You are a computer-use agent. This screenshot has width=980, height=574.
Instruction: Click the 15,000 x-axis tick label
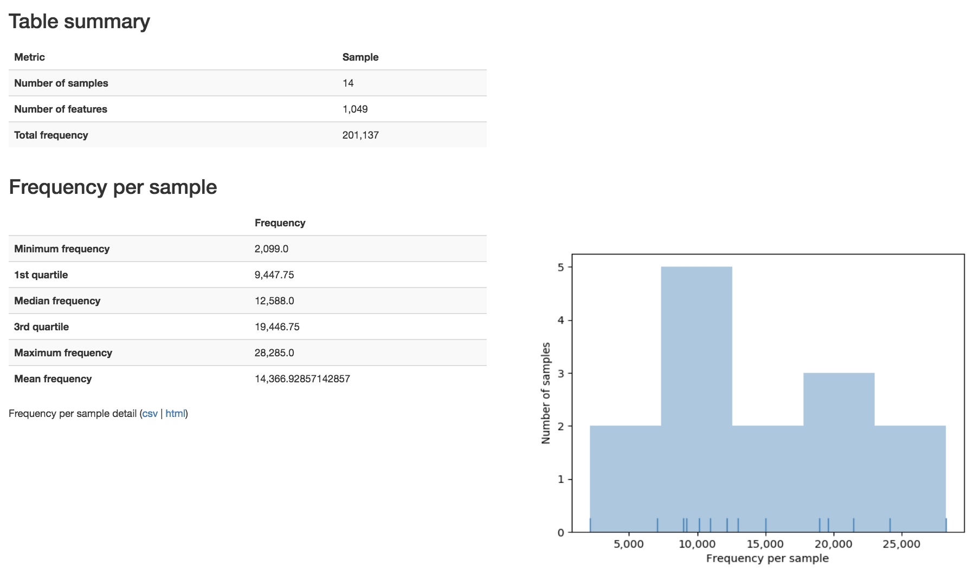(765, 544)
